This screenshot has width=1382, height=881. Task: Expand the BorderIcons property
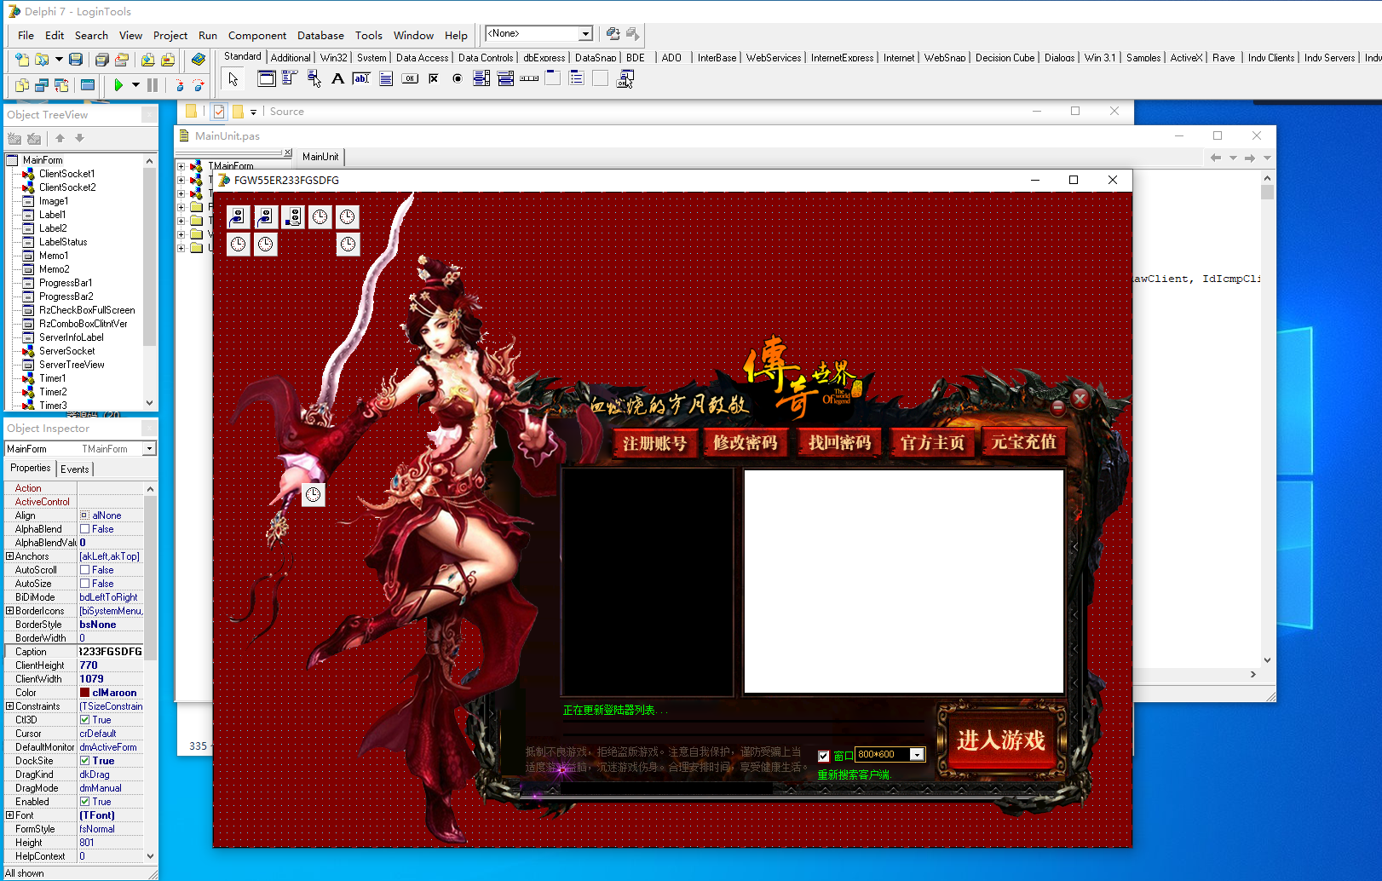tap(9, 611)
